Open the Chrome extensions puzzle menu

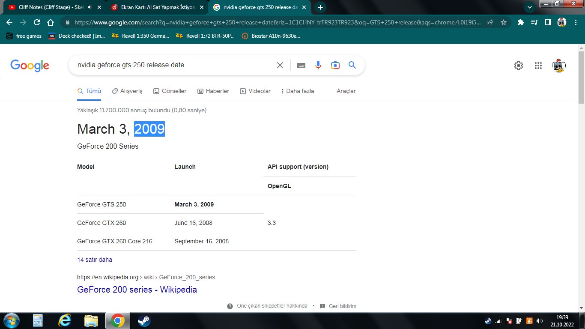coord(521,22)
